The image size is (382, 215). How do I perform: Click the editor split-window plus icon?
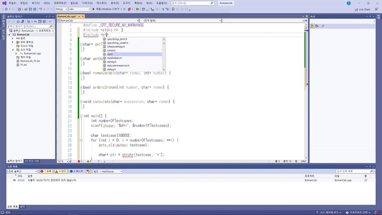coord(306,21)
